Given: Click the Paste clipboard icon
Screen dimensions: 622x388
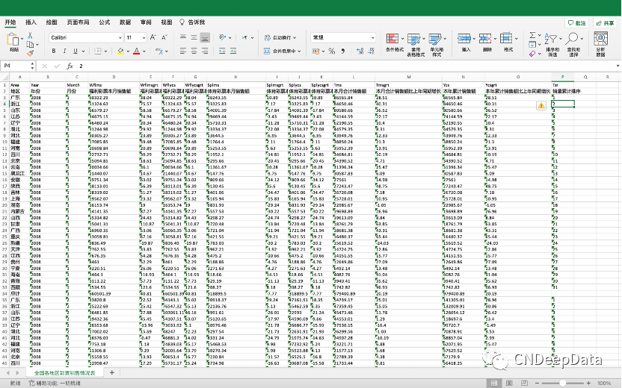Looking at the screenshot, I should (13, 40).
